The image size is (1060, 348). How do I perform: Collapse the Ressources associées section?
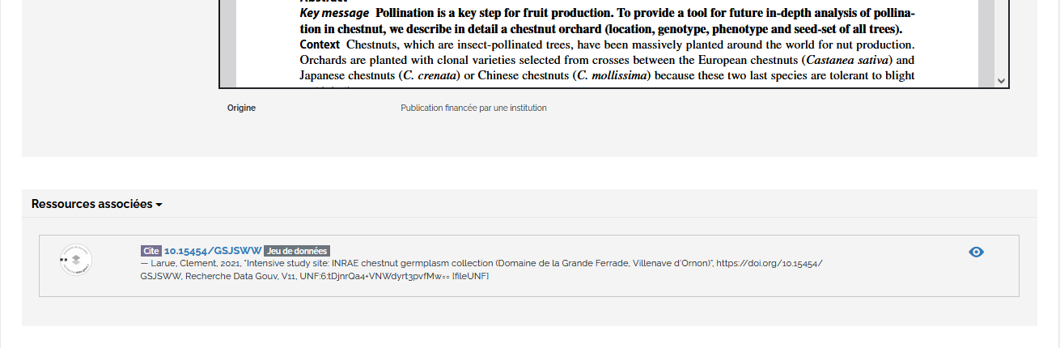coord(96,204)
